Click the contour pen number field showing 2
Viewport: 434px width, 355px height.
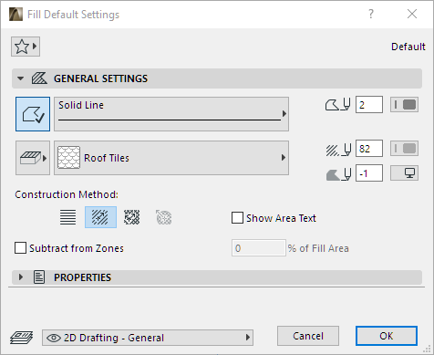click(369, 105)
